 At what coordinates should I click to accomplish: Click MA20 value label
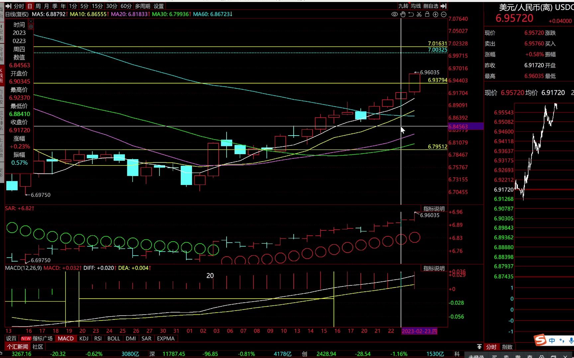131,14
